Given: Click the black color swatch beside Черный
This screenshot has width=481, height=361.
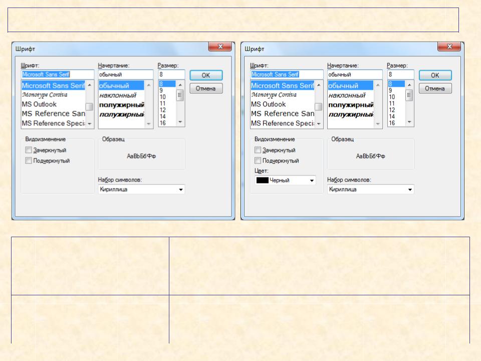Looking at the screenshot, I should click(262, 180).
